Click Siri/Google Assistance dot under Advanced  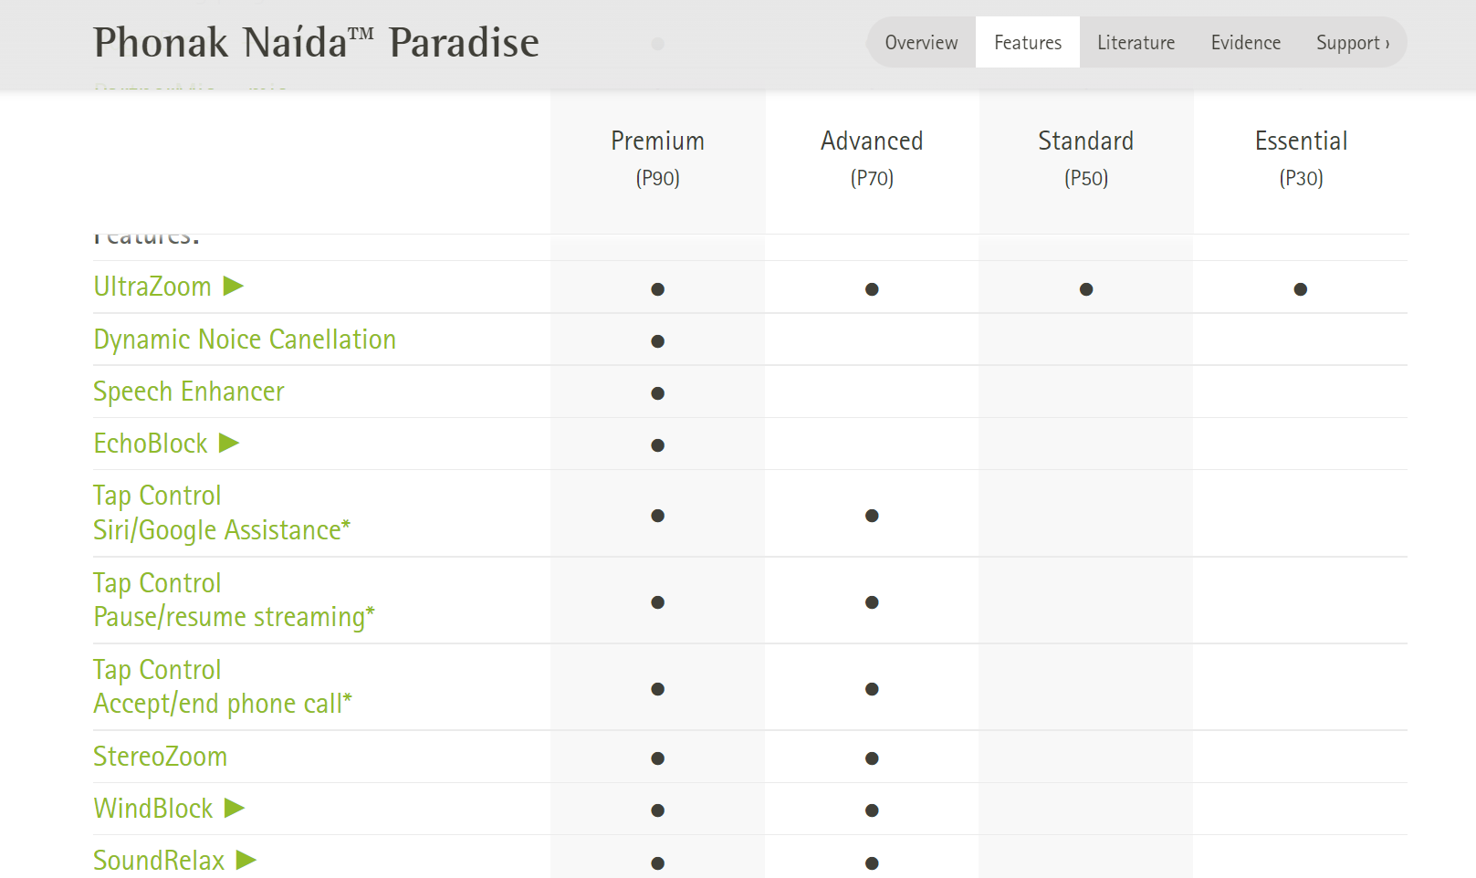point(872,516)
